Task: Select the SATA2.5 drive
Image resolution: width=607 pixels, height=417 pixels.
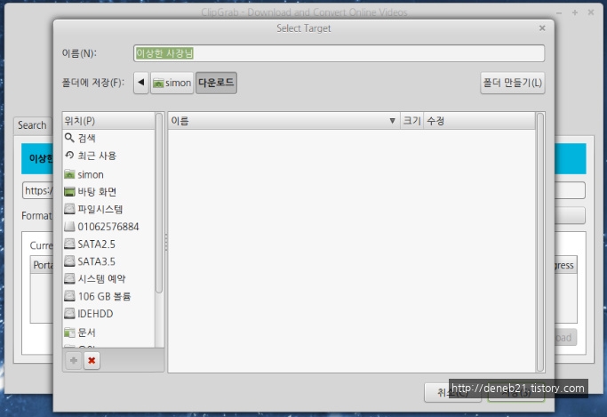Action: click(x=95, y=244)
